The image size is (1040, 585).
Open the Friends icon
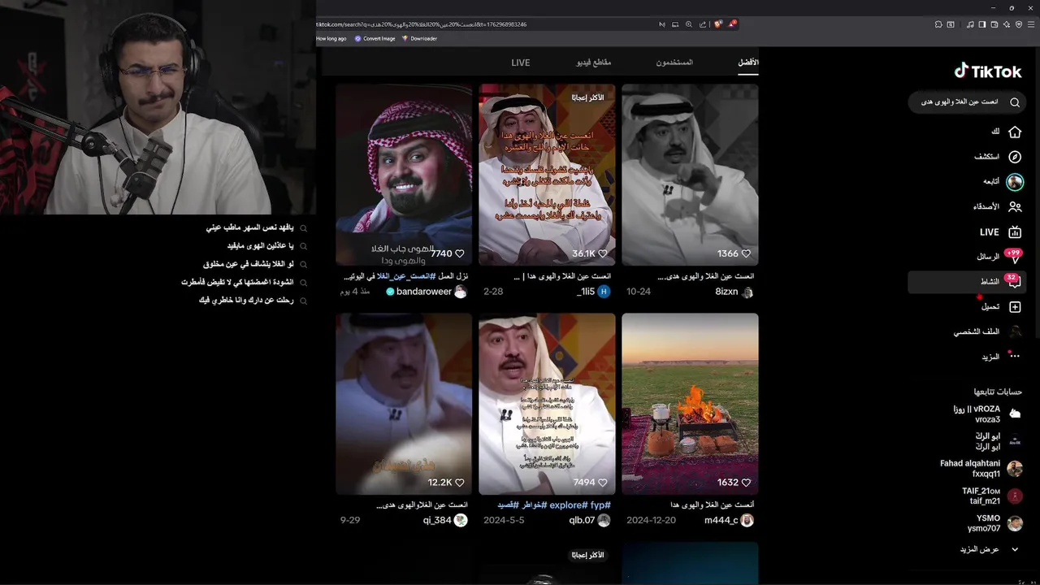click(1015, 207)
